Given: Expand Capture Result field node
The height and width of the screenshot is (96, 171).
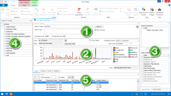Looking at the screenshot, I should (5, 27).
